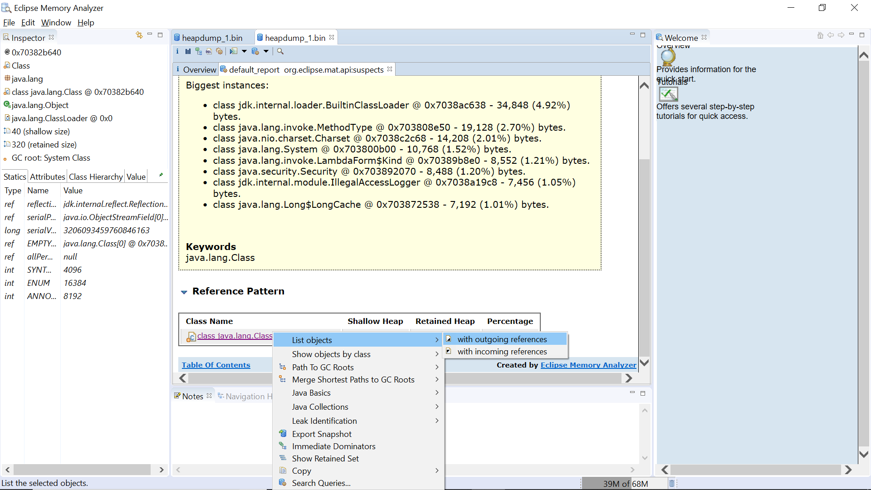Screen dimensions: 871x490
Task: Open the Eclipse Memory Analyzer link
Action: coord(588,365)
